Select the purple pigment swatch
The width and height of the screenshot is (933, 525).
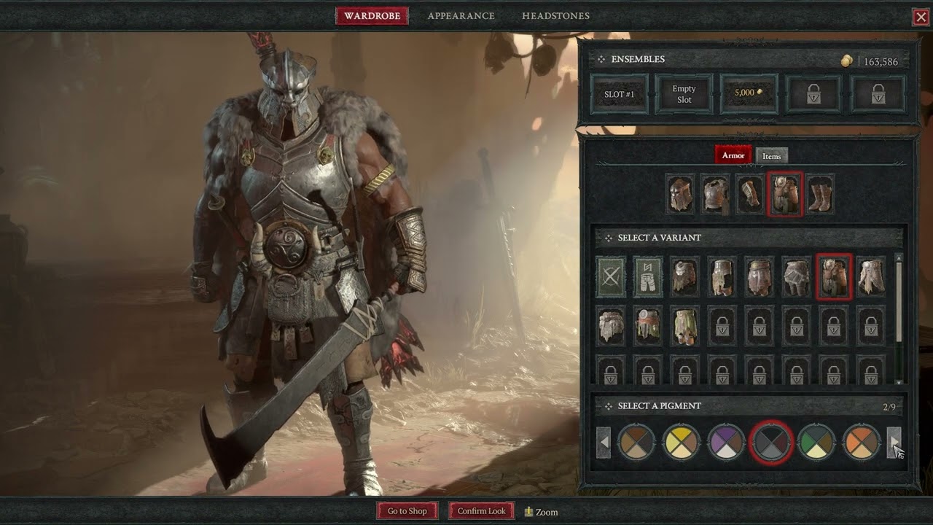727,442
